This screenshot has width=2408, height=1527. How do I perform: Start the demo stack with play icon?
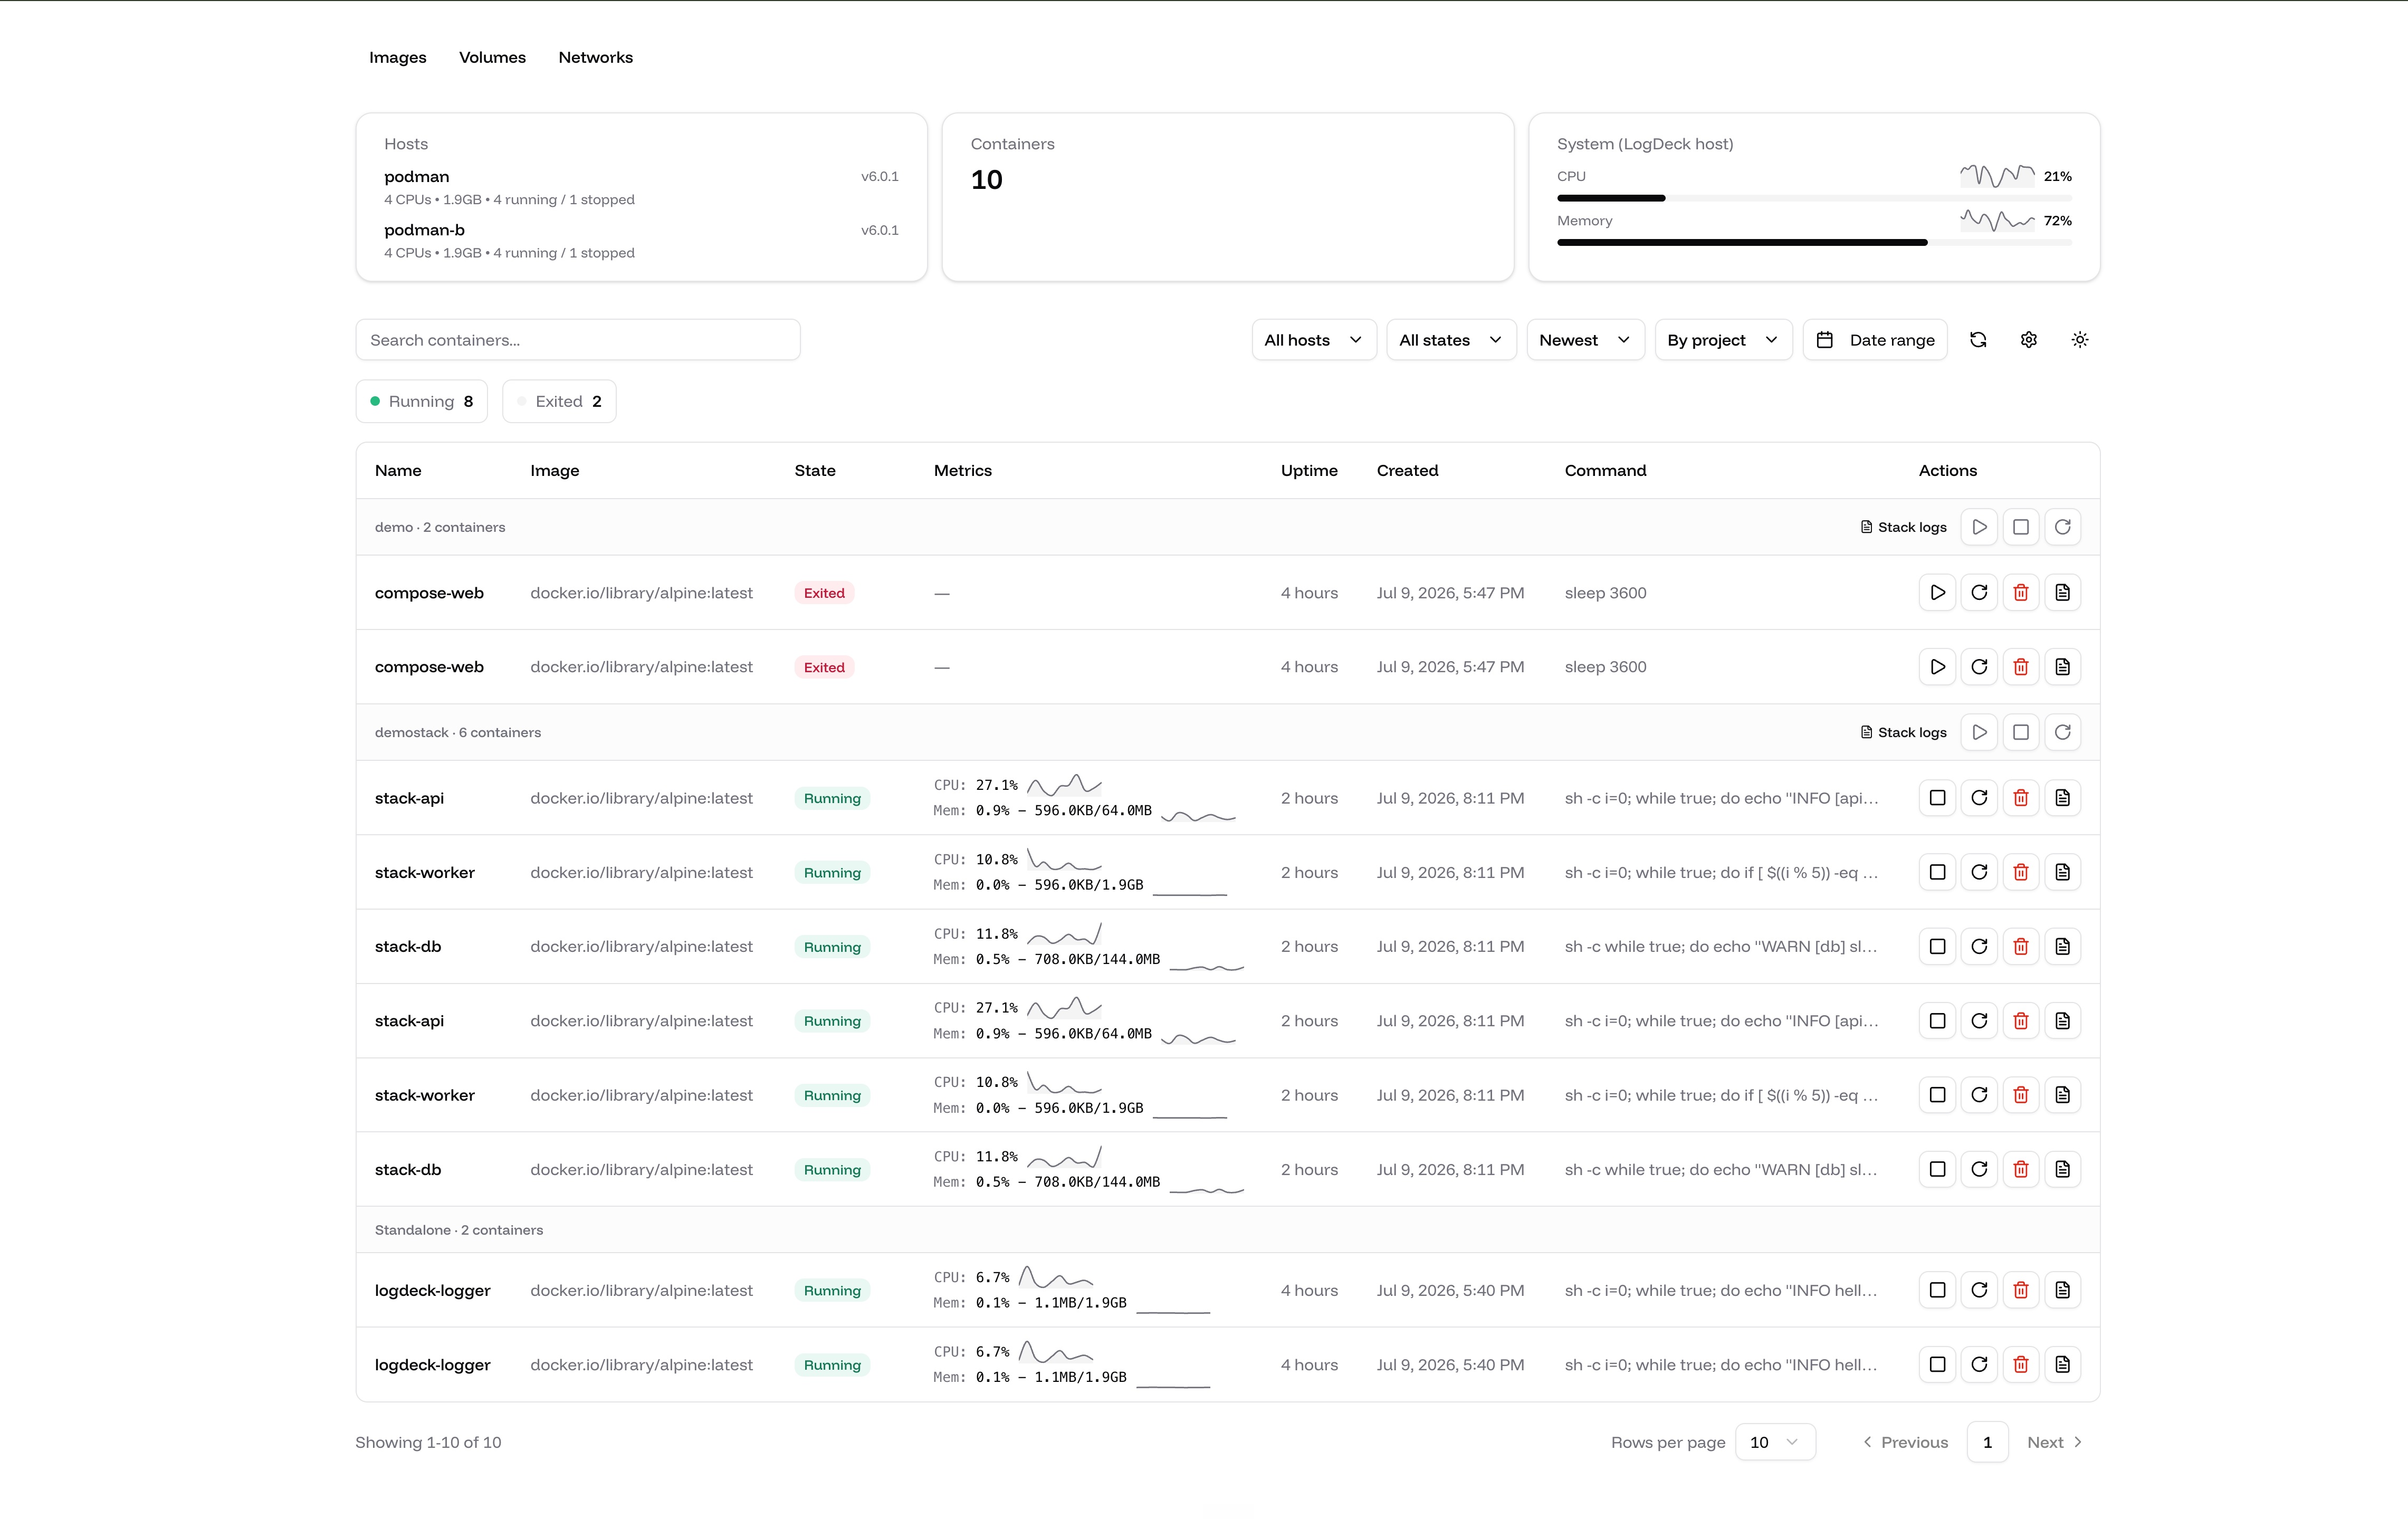click(x=1979, y=527)
